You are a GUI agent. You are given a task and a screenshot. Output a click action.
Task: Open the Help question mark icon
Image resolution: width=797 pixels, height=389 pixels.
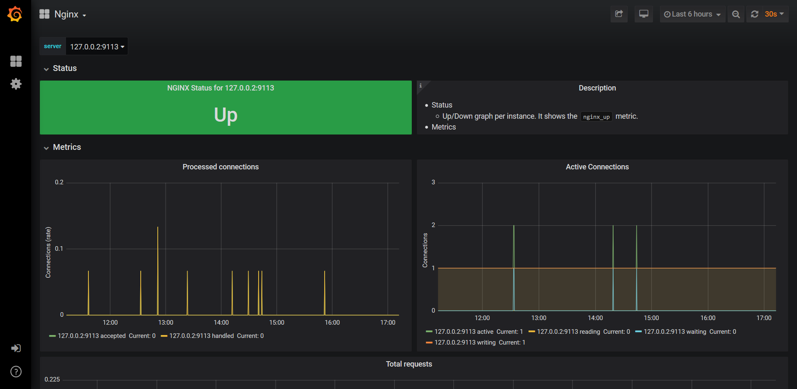(x=16, y=372)
